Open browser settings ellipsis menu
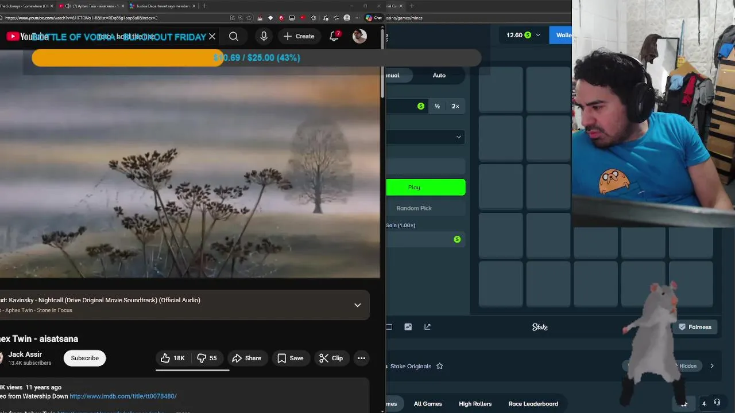 coord(357,18)
